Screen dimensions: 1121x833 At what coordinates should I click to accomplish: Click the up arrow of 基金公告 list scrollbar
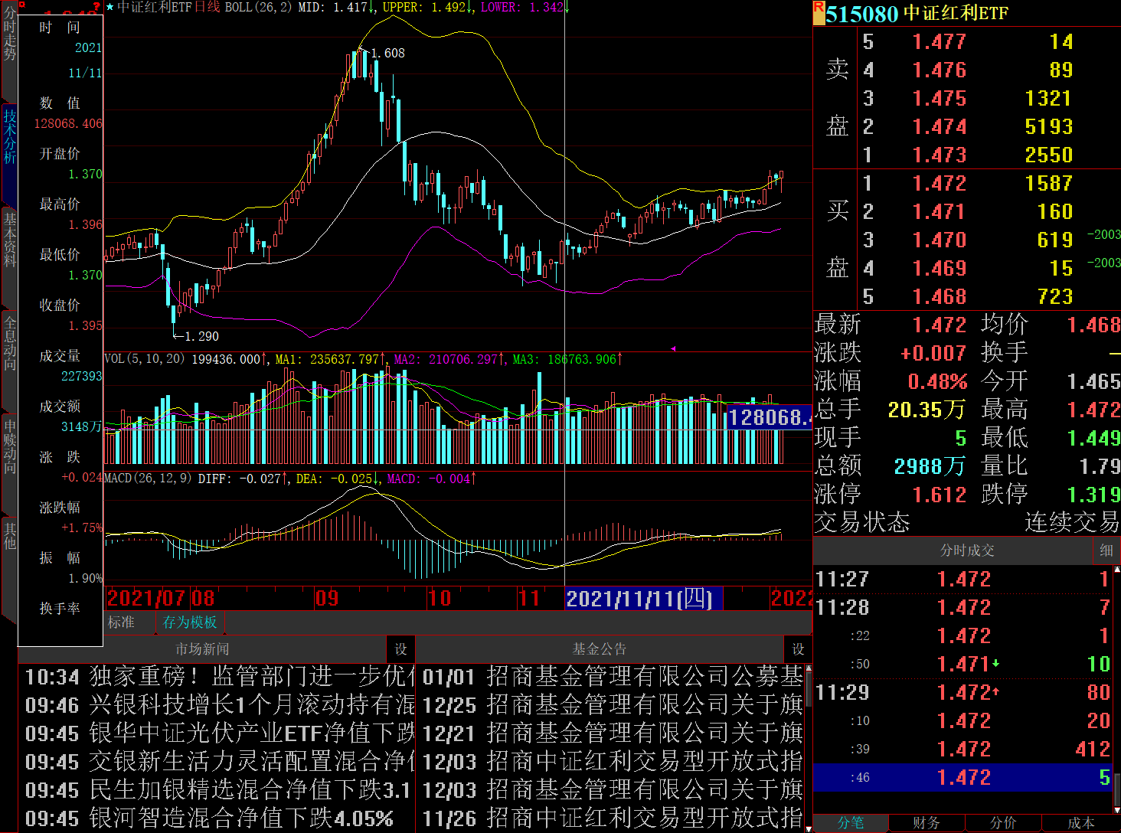point(808,669)
